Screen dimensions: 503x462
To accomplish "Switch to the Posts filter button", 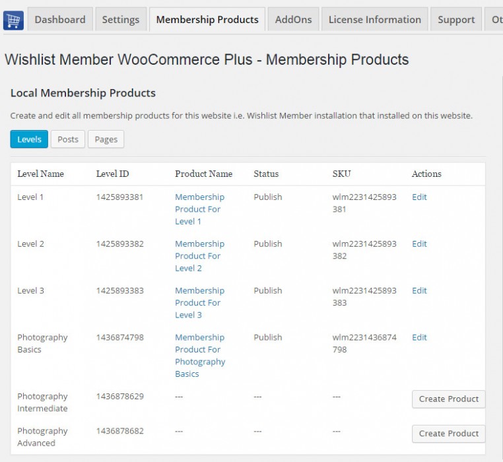I will coord(68,139).
